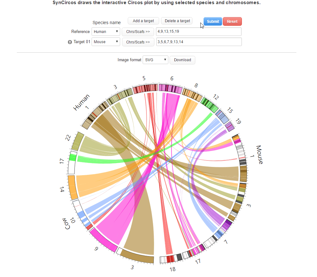The height and width of the screenshot is (277, 317).
Task: Click the orange Cow chromosome 14 segment
Action: tap(72, 188)
